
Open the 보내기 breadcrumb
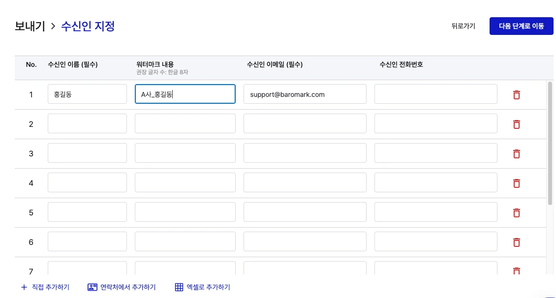[30, 26]
